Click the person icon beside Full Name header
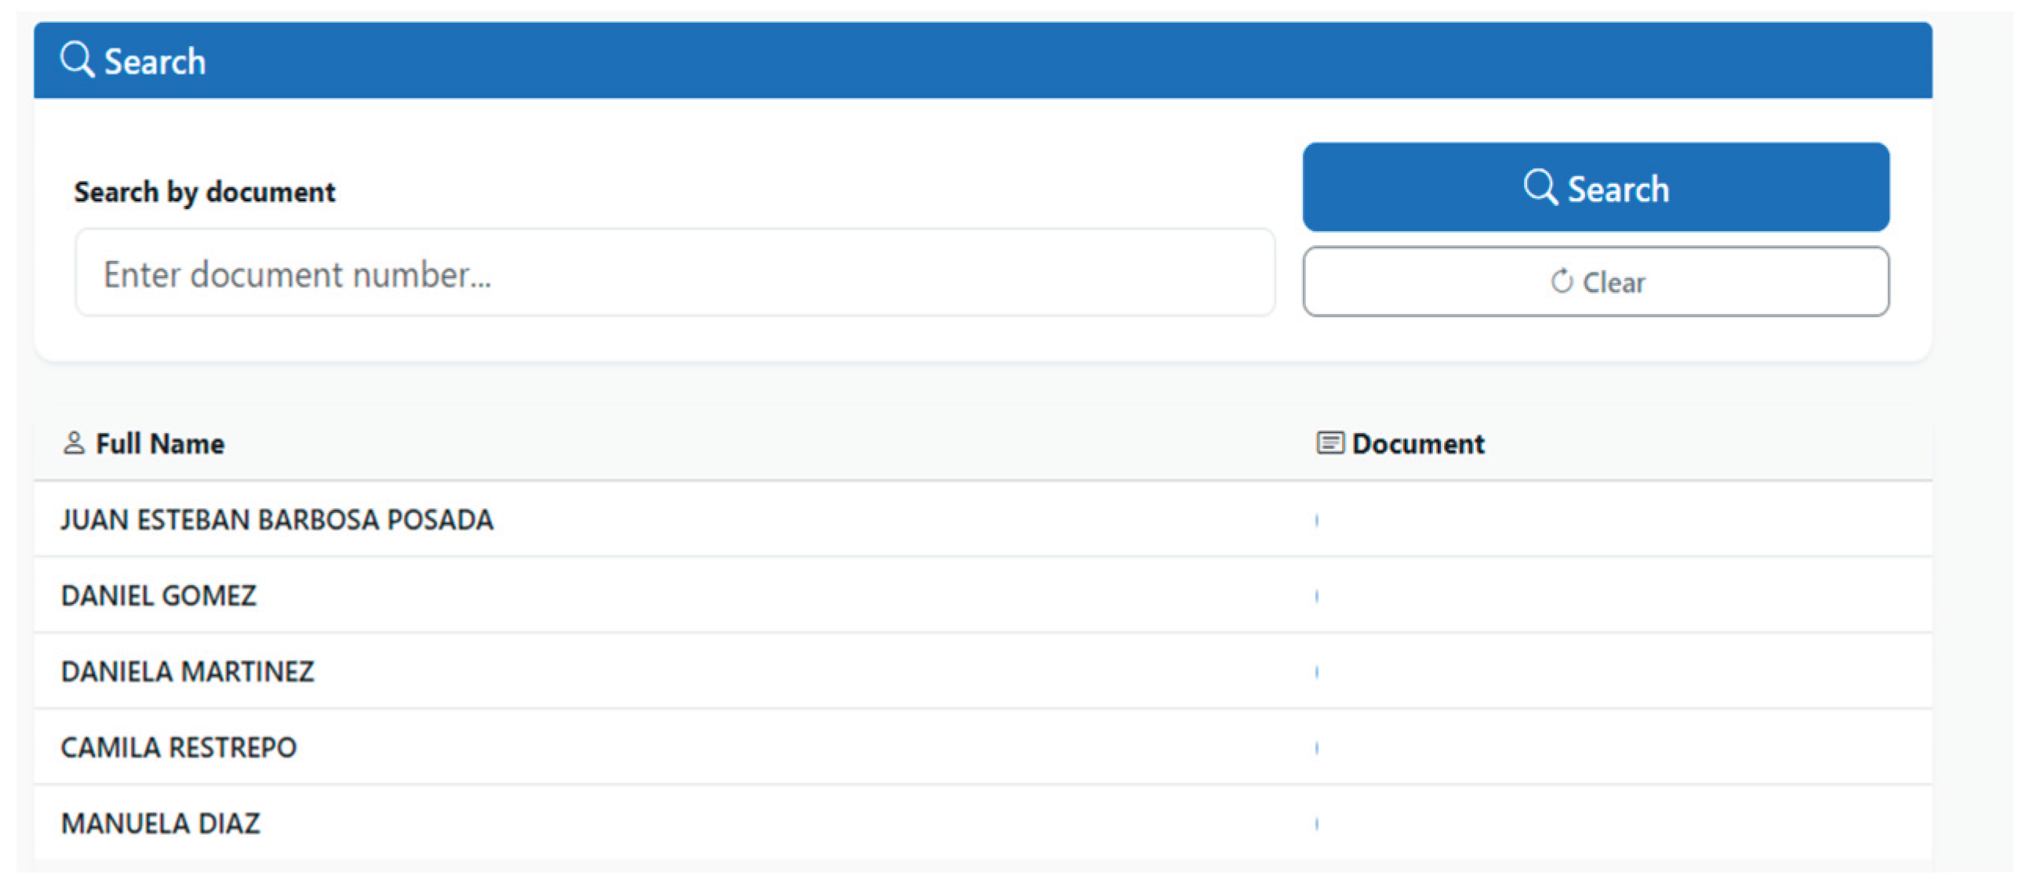The width and height of the screenshot is (2028, 889). [x=73, y=442]
